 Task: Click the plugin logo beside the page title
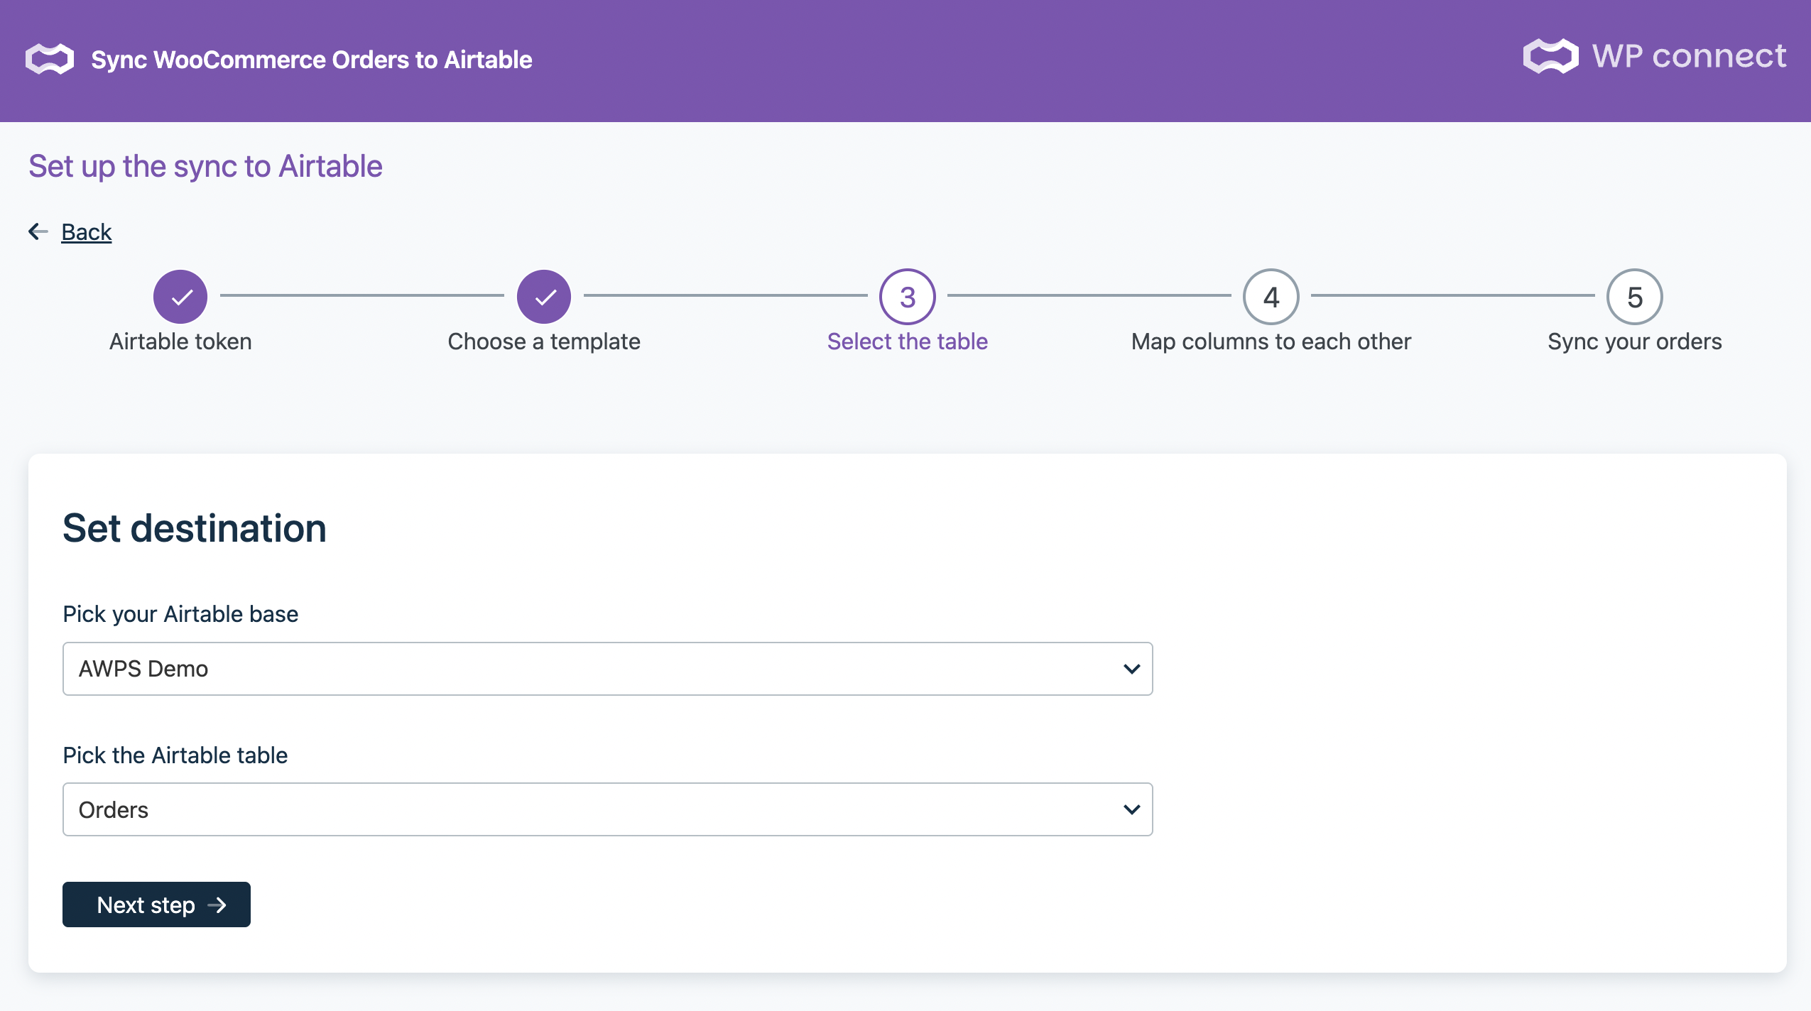point(50,59)
